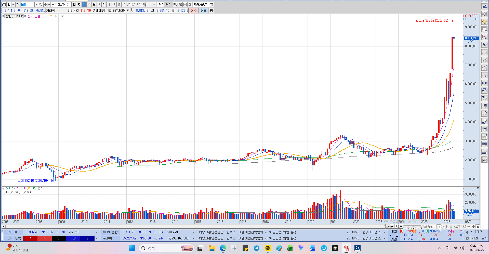489x254 pixels.
Task: Click the chart zoom-out minus button
Action: (x=469, y=227)
